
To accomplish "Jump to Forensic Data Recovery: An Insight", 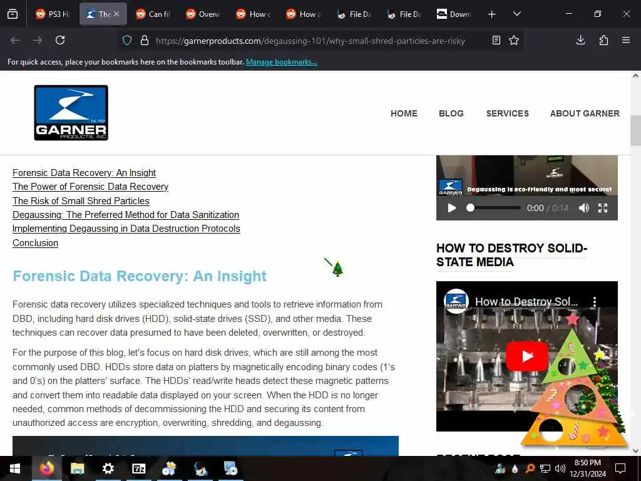I will click(x=84, y=173).
